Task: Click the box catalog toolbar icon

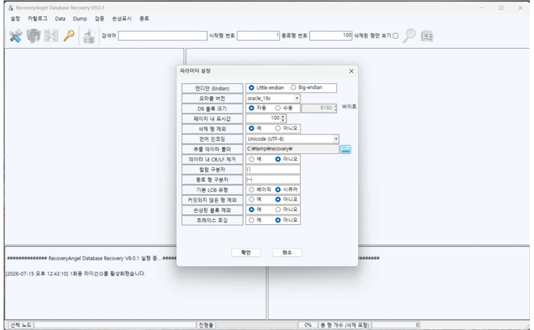Action: tap(33, 36)
